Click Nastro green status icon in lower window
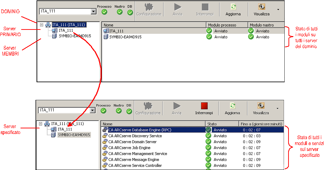Viewport: 324px width, 170px height. point(119,111)
